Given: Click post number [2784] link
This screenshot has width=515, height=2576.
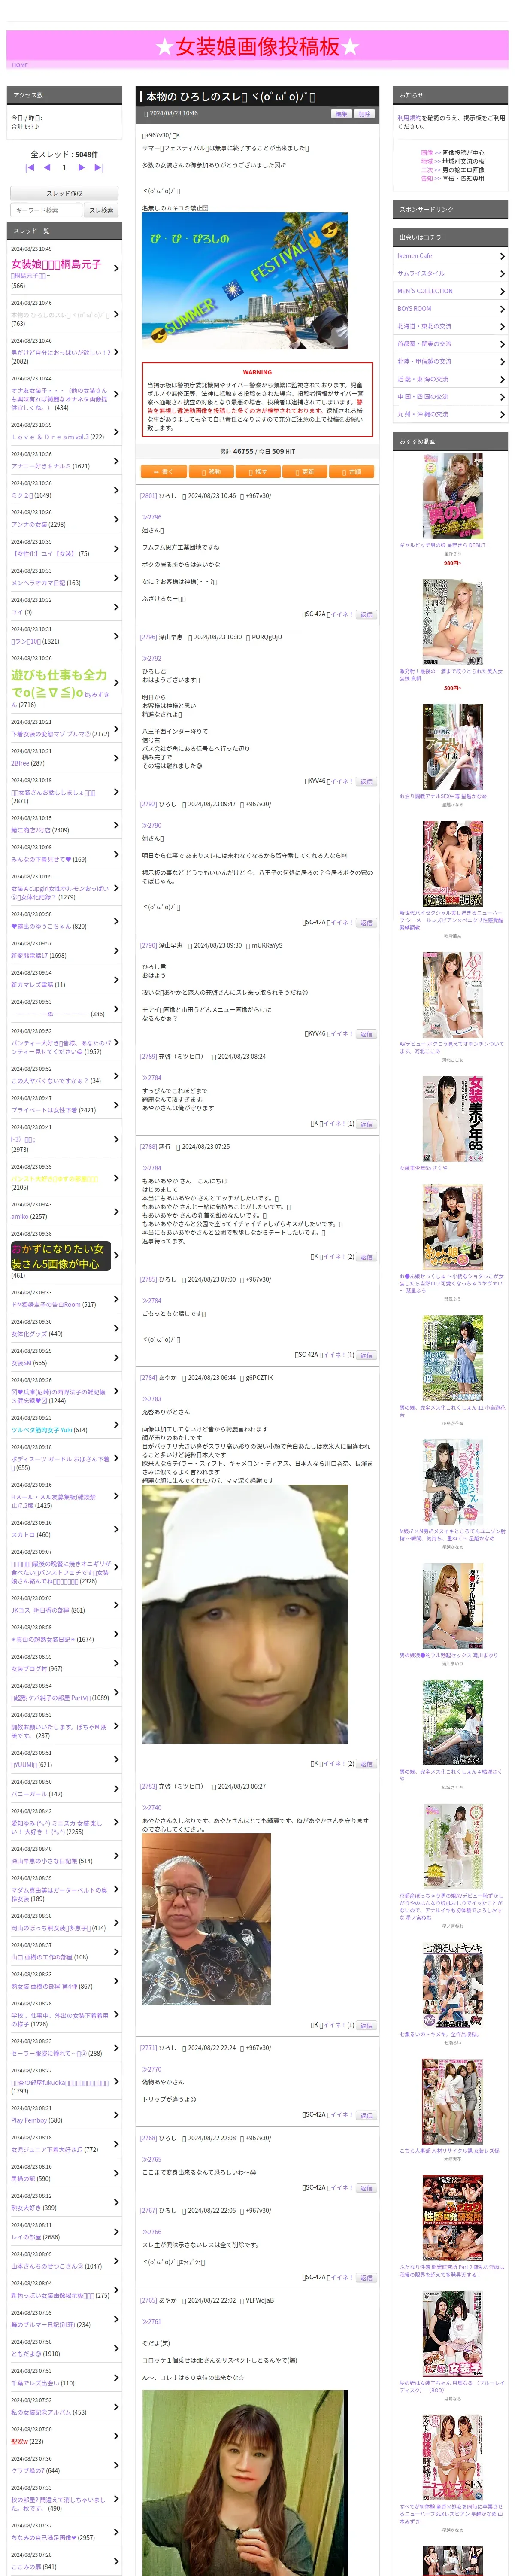Looking at the screenshot, I should [x=148, y=1378].
